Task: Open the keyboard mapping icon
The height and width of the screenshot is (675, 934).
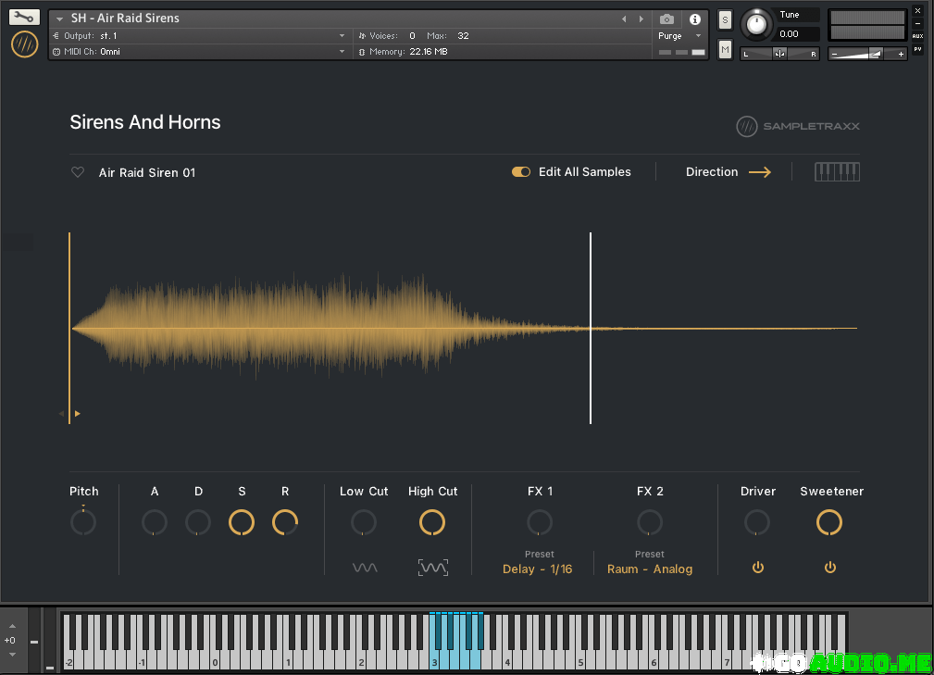Action: pyautogui.click(x=837, y=172)
